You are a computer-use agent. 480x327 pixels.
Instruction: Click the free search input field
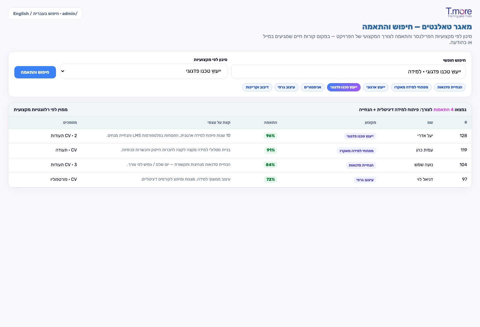tap(348, 72)
